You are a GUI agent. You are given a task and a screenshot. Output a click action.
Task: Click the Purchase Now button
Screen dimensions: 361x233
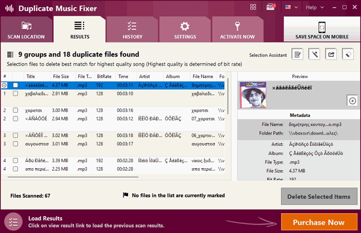[319, 222]
